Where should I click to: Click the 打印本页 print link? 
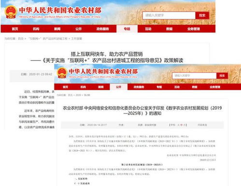click(202, 125)
